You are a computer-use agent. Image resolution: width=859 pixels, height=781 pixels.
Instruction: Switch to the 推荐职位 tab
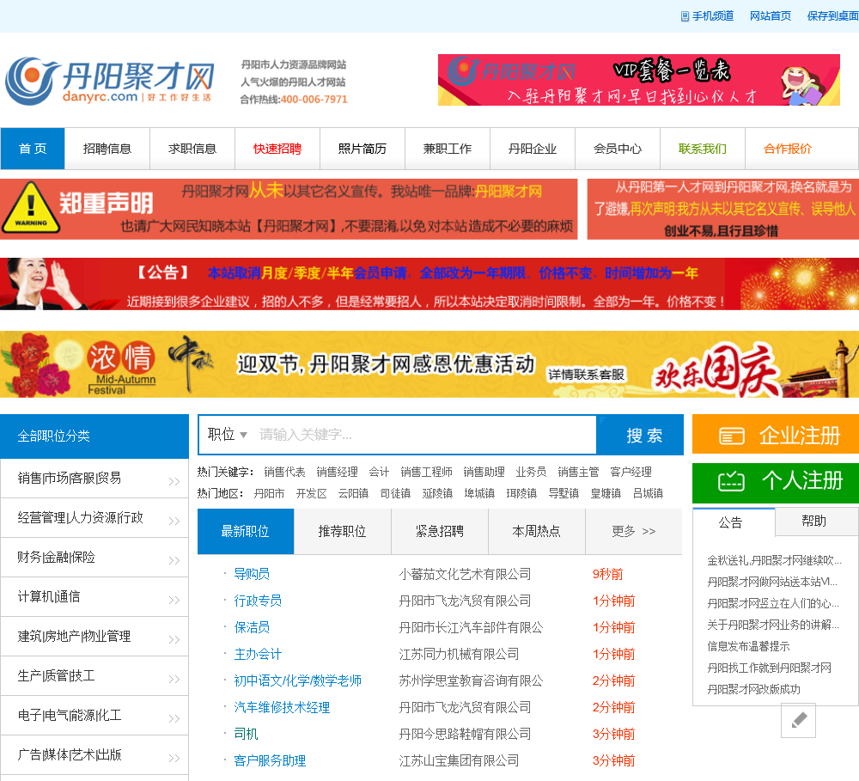pos(343,531)
